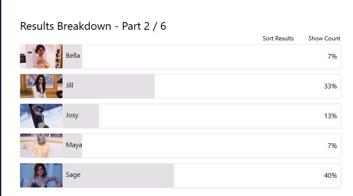
Task: Open Bella's thumbnail image
Action: tap(41, 56)
